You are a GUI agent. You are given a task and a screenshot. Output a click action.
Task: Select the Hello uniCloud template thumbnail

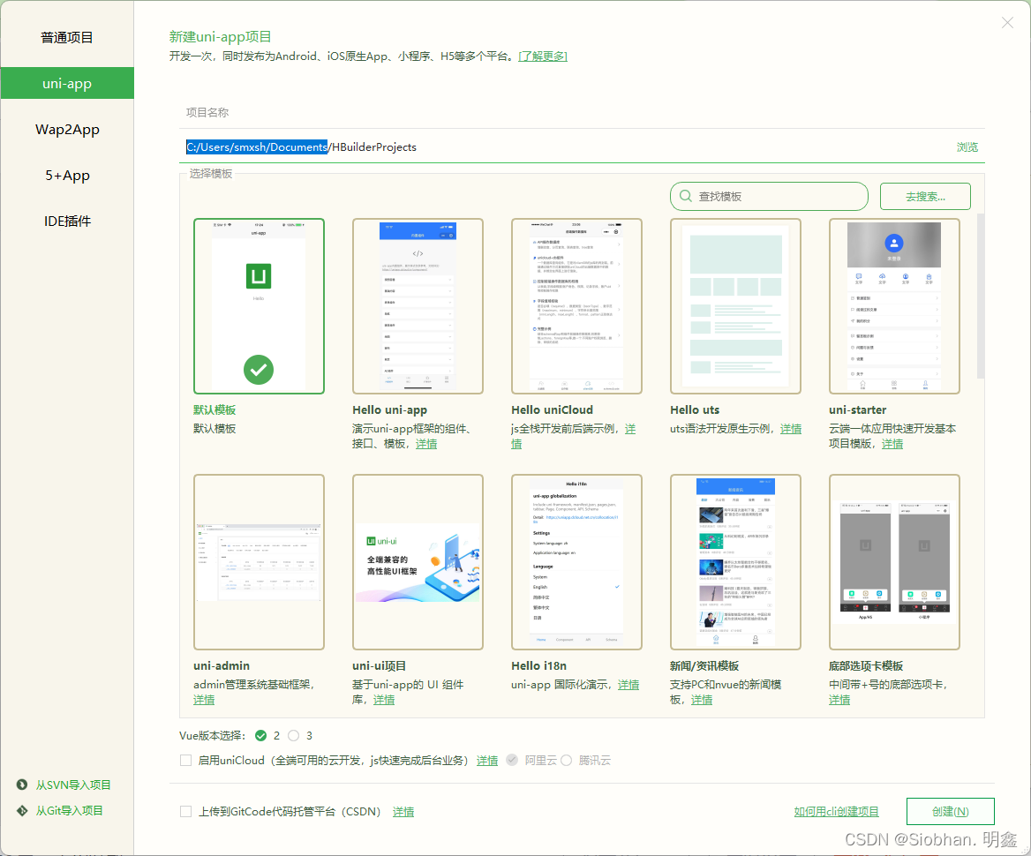tap(576, 306)
